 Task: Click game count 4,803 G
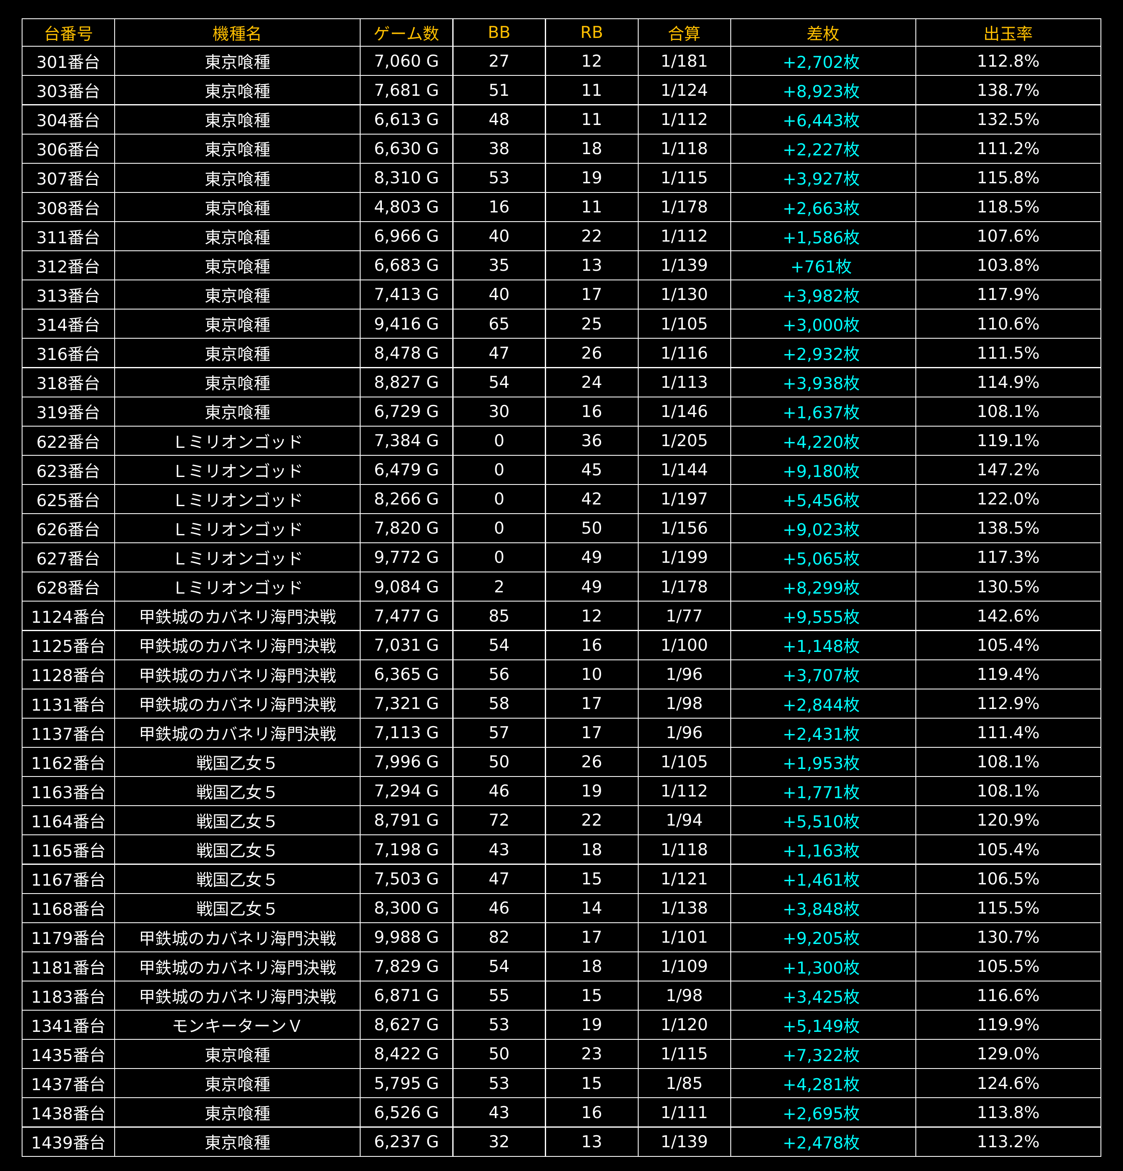[406, 207]
